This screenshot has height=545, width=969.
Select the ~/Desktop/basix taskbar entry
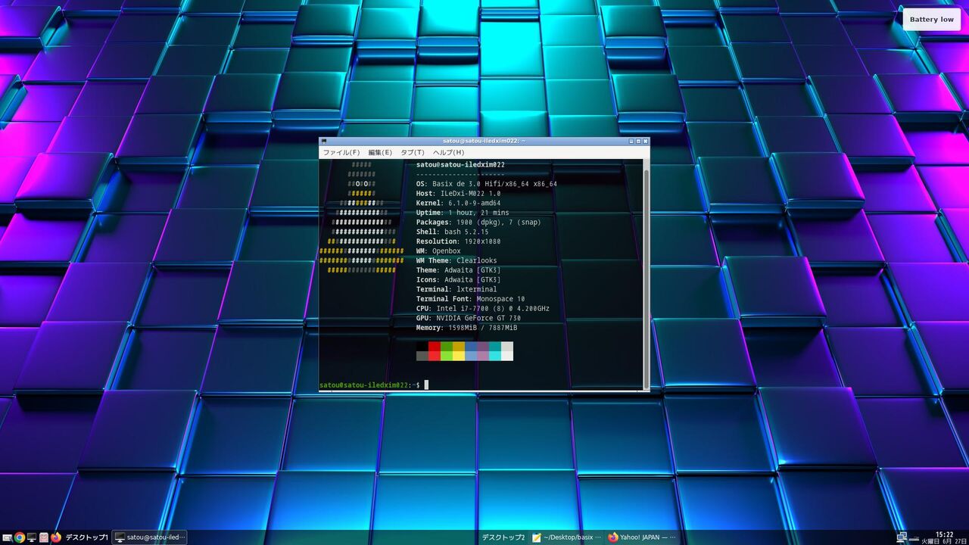click(567, 537)
